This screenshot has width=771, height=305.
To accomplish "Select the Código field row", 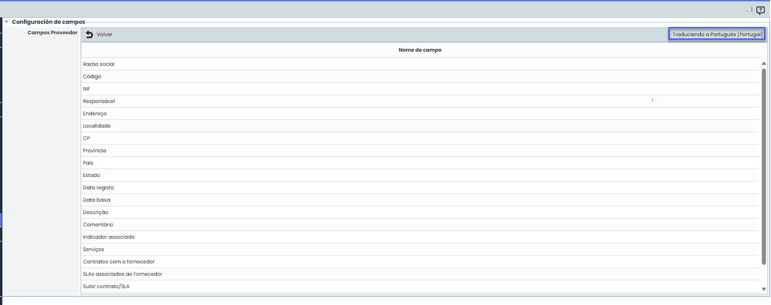I will coord(92,76).
